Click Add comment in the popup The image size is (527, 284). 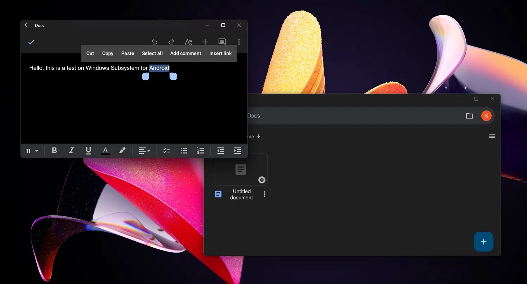tap(185, 53)
